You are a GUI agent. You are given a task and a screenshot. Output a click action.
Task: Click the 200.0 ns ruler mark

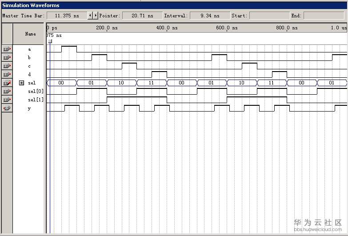107,28
